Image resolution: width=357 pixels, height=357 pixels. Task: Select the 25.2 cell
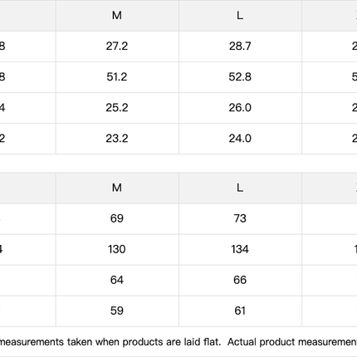tap(117, 108)
